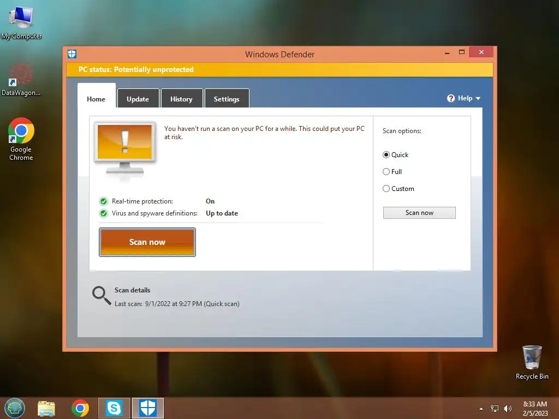
Task: Switch to the Home tab
Action: 96,99
